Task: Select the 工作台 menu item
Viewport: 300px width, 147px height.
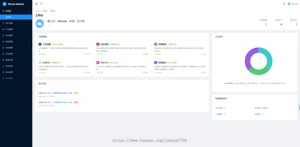Action: point(8,17)
